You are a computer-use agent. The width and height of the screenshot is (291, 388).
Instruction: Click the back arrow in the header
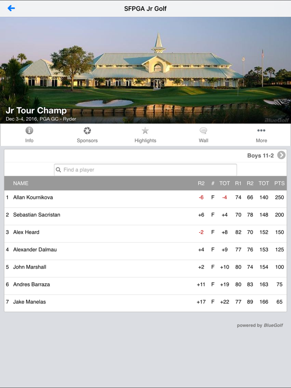pos(11,8)
